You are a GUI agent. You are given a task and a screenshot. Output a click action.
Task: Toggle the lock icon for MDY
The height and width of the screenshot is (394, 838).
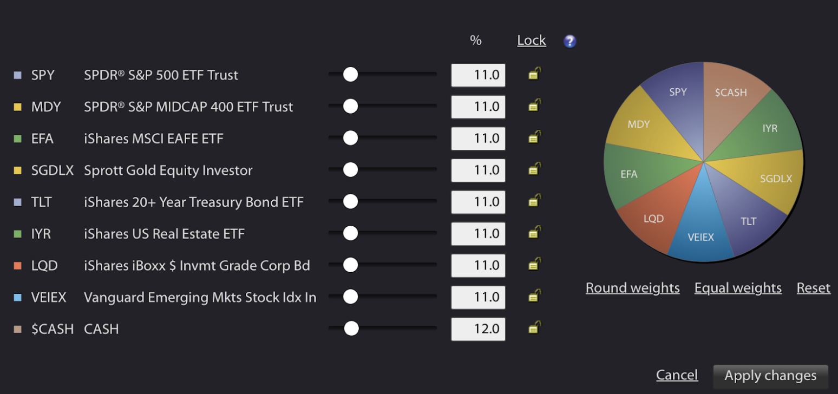point(535,106)
